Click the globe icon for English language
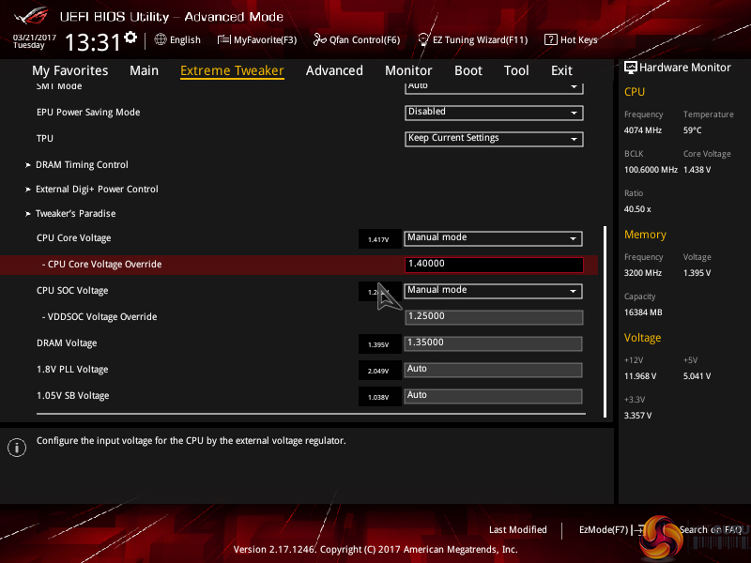This screenshot has width=751, height=563. (x=161, y=39)
